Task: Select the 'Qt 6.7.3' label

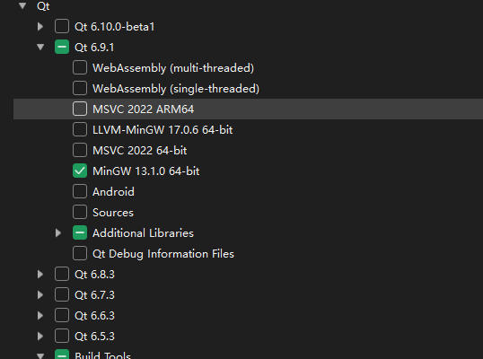Action: click(94, 295)
